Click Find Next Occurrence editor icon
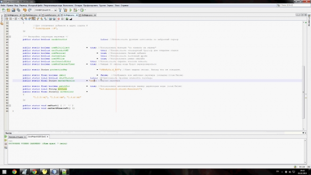The image size is (311, 175). point(30,19)
